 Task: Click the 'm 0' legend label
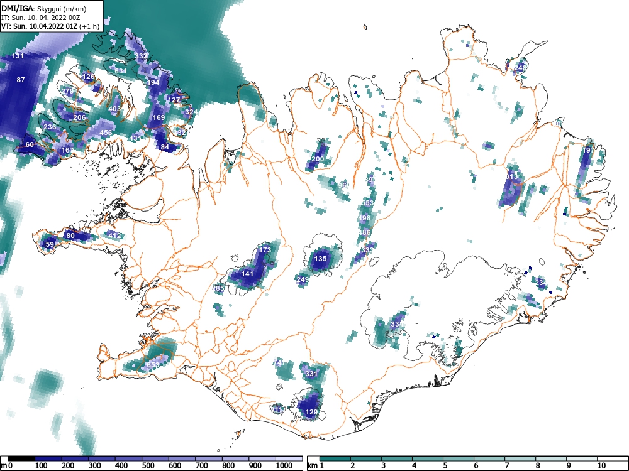(x=7, y=466)
